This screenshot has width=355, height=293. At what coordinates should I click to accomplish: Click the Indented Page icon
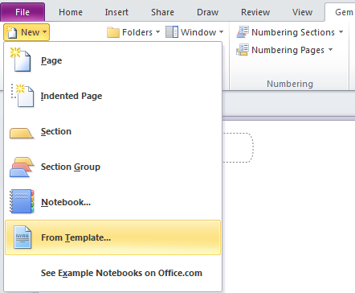tap(22, 96)
